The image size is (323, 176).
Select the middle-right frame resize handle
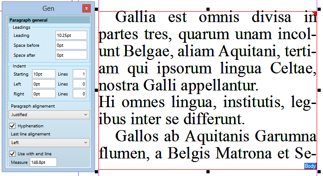coord(319,90)
